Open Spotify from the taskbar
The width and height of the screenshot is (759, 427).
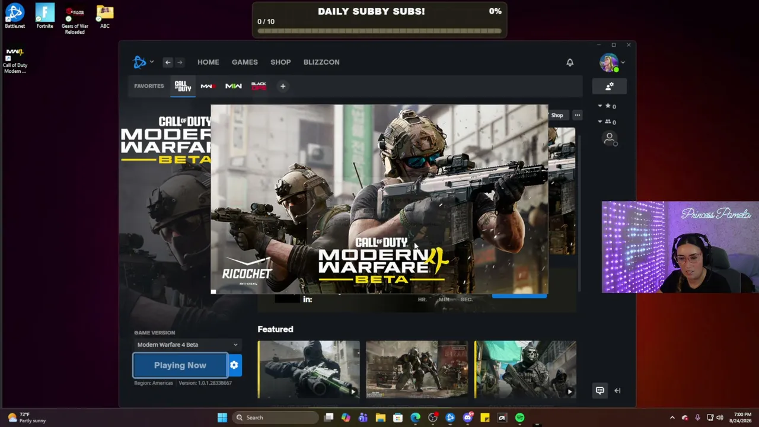coord(520,418)
